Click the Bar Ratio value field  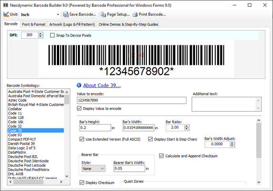[175, 127]
